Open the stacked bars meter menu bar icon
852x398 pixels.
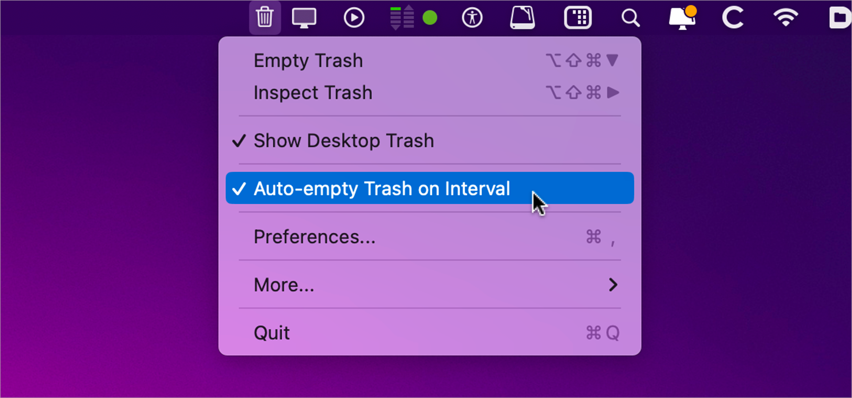click(x=402, y=18)
